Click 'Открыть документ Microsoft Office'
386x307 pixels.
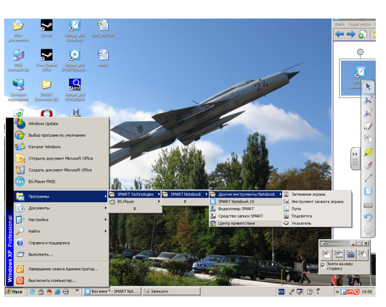61,158
